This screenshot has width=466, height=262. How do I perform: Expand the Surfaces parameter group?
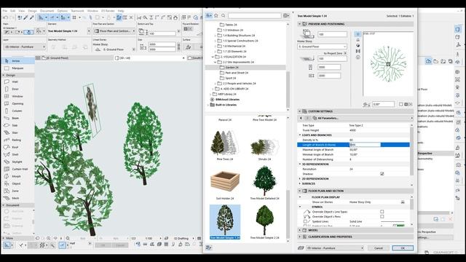[x=300, y=183]
